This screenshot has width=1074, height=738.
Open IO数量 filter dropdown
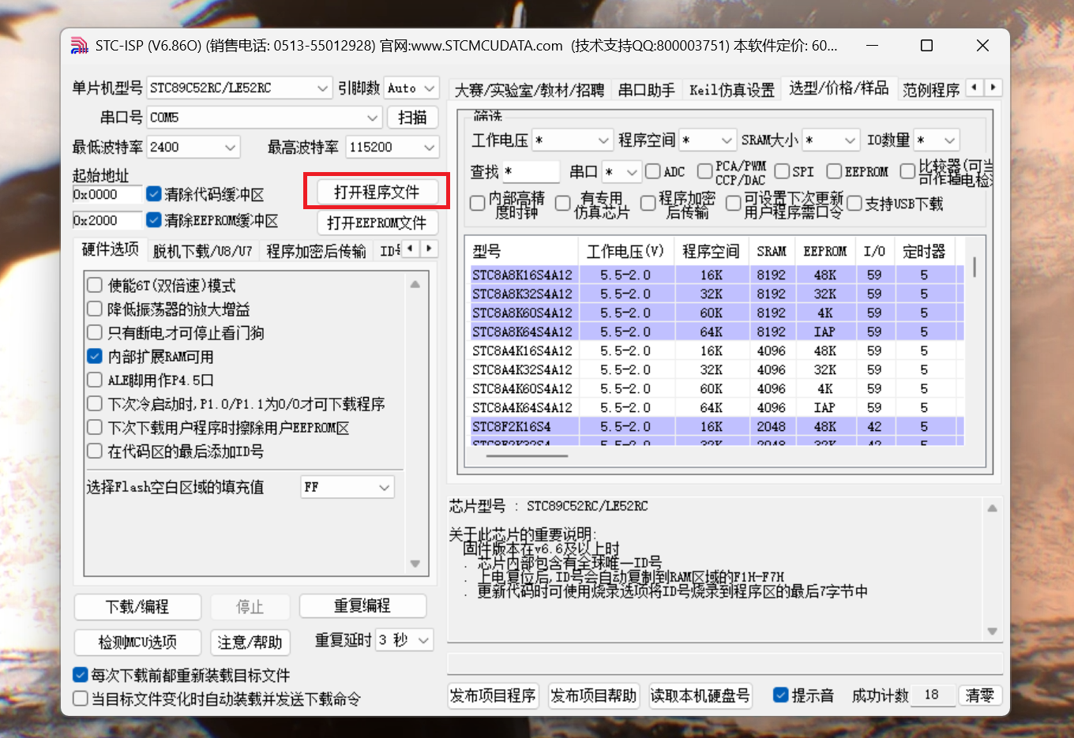click(937, 140)
